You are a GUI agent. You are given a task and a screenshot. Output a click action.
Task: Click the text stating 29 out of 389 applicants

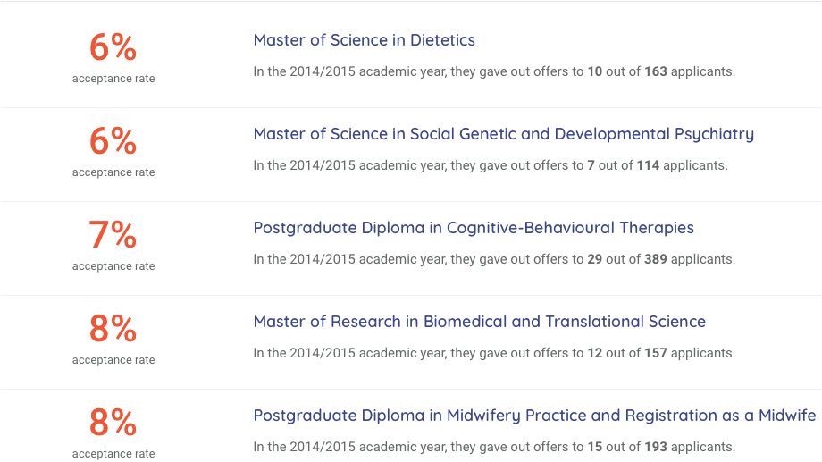pyautogui.click(x=494, y=259)
